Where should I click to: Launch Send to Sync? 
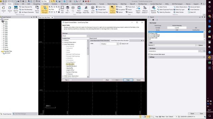16,9
